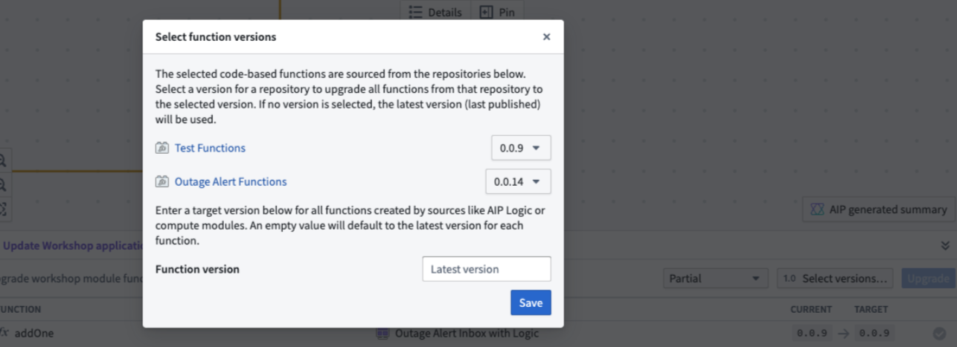Screen dimensions: 957x347
Task: Focus the Function version input field
Action: [x=487, y=269]
